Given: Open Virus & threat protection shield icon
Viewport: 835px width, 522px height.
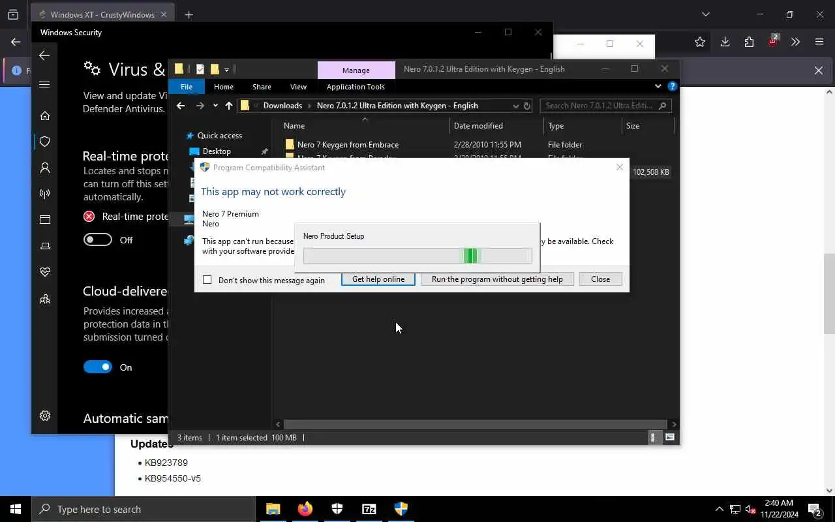Looking at the screenshot, I should tap(45, 142).
